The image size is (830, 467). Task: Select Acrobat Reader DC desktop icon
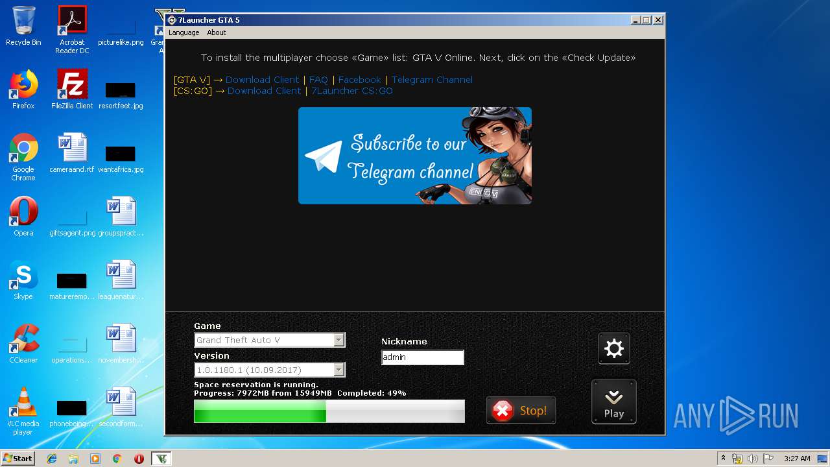pyautogui.click(x=72, y=30)
